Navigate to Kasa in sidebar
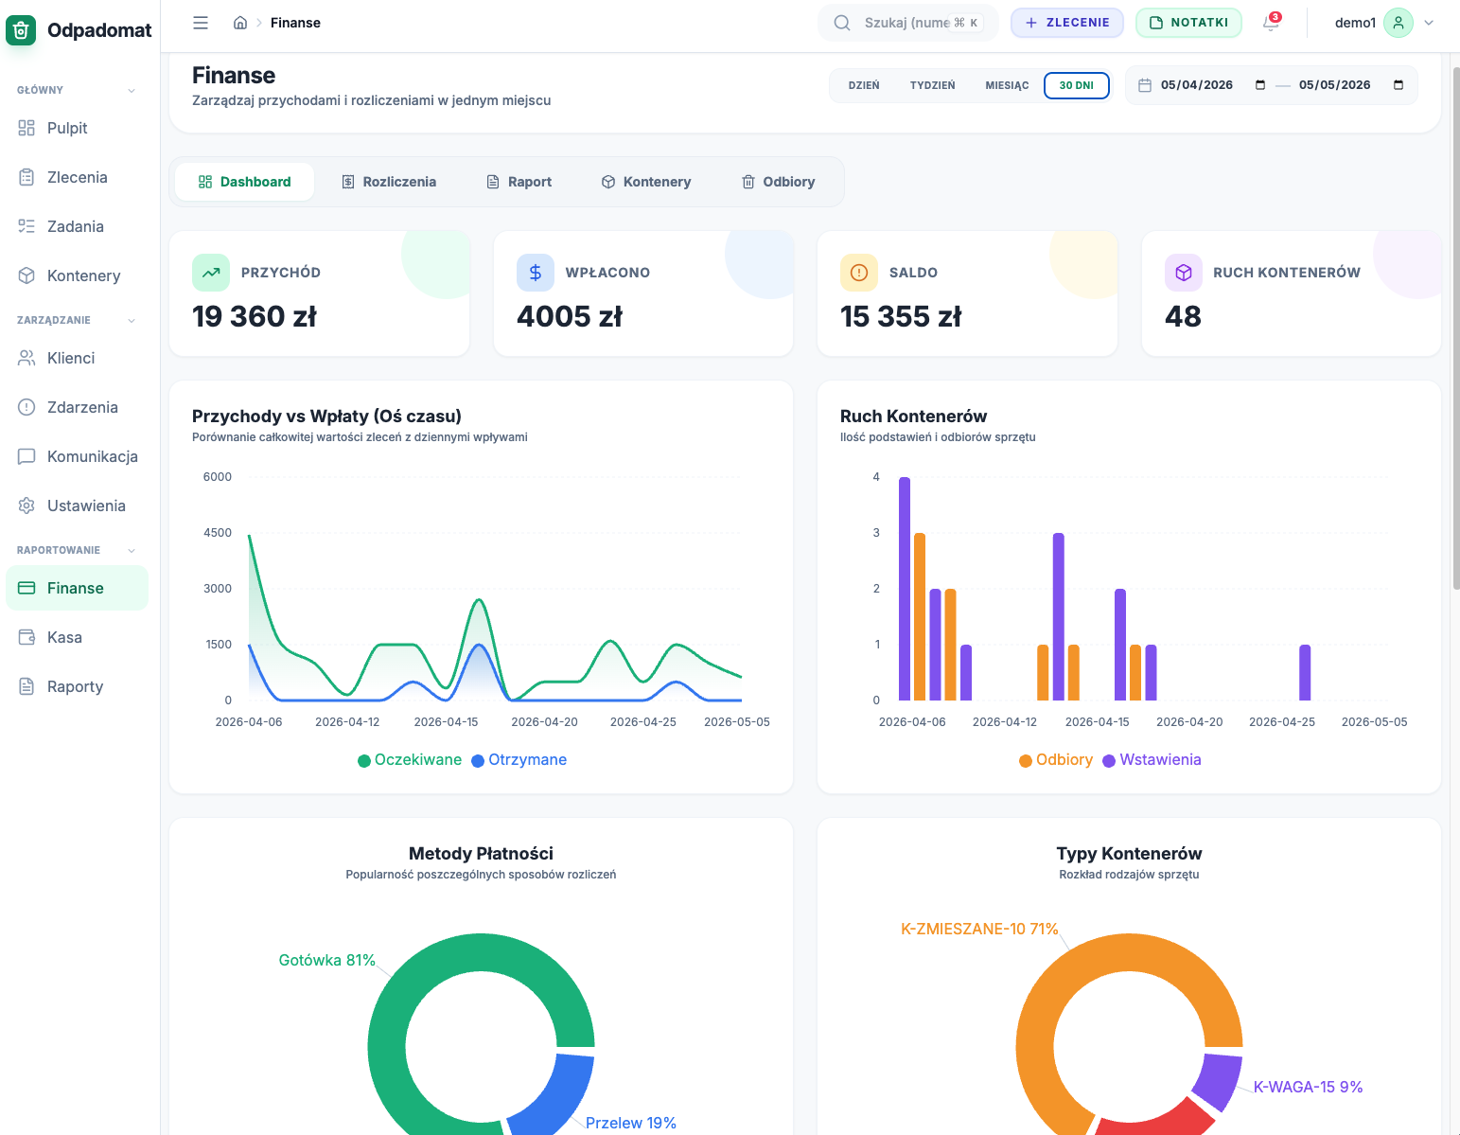Viewport: 1460px width, 1135px height. coord(77,637)
